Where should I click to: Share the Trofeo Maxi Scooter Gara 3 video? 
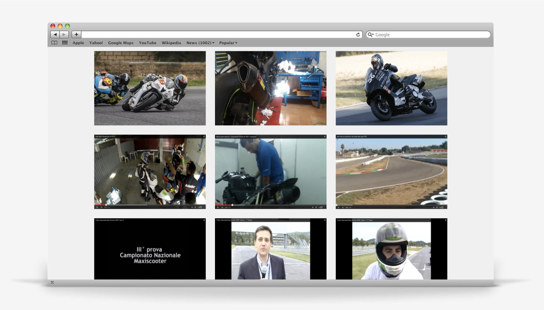(x=204, y=220)
